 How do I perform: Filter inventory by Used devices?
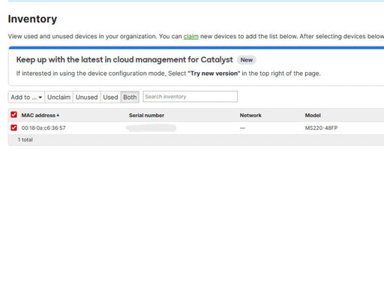tap(110, 97)
